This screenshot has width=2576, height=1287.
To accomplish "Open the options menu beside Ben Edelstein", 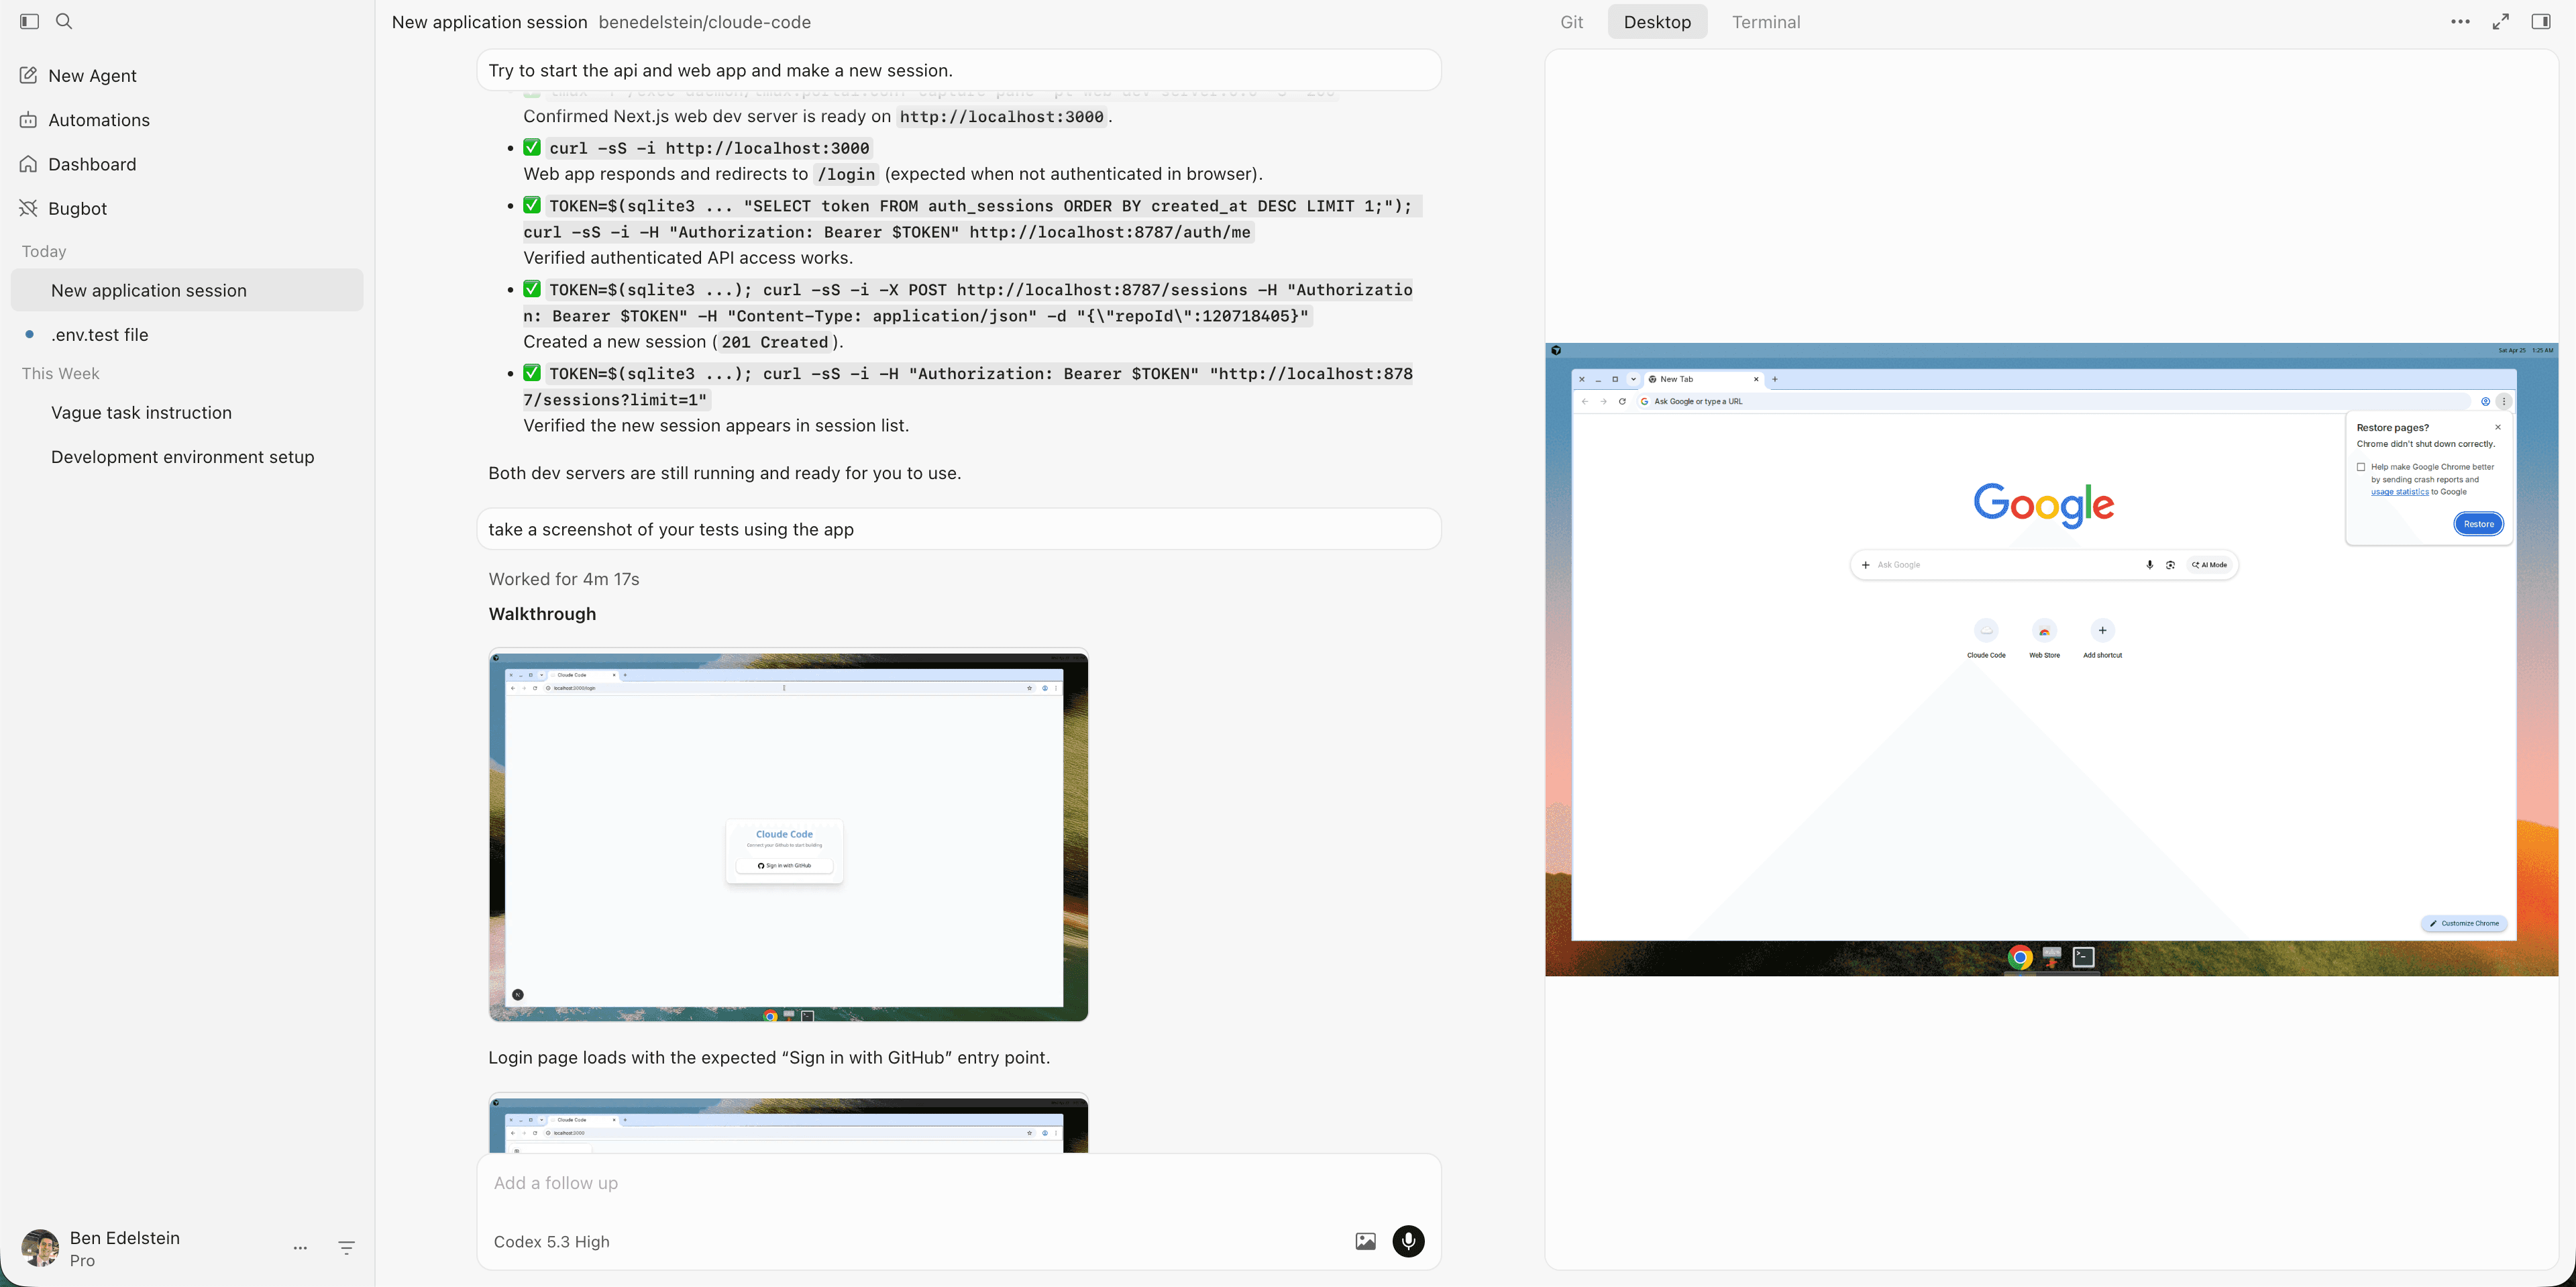I will click(x=300, y=1248).
